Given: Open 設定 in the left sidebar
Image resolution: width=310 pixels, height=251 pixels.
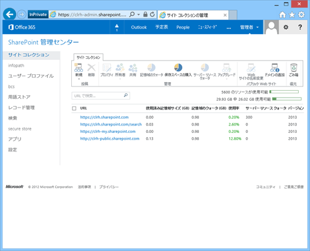Looking at the screenshot, I should click(12, 150).
